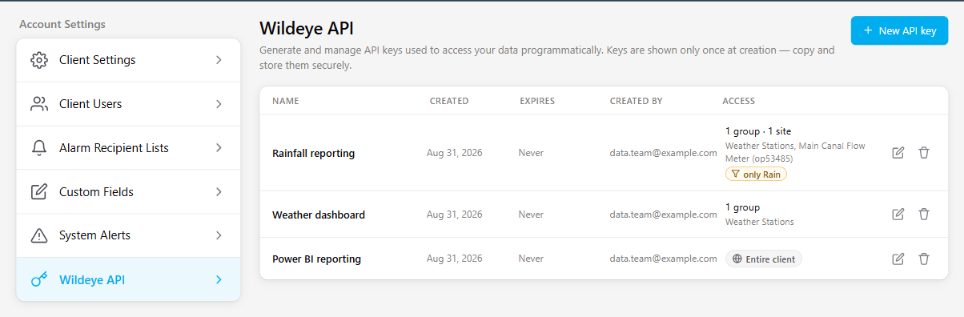Click the Wildeye API page title
The height and width of the screenshot is (317, 964).
coord(307,29)
